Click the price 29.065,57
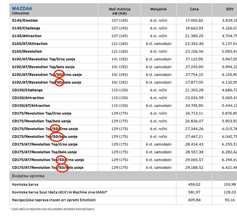The width and height of the screenshot is (237, 219). pos(194,160)
